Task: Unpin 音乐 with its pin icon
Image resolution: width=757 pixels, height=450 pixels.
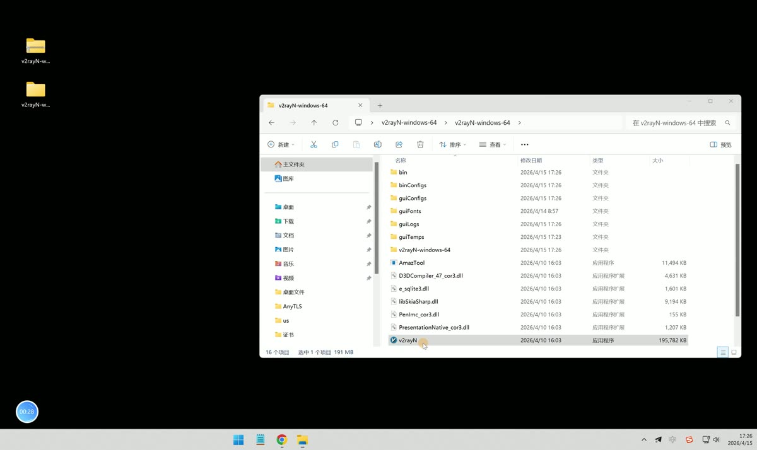Action: coord(368,264)
